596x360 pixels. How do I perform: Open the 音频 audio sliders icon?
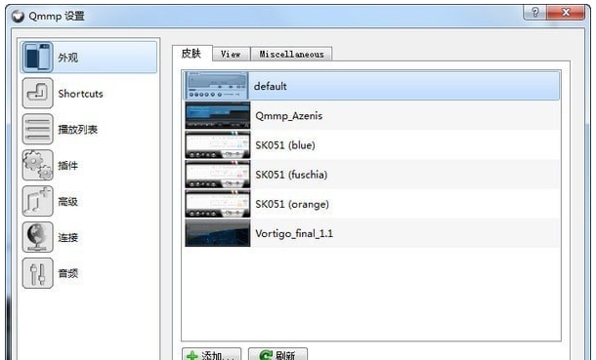pos(37,273)
